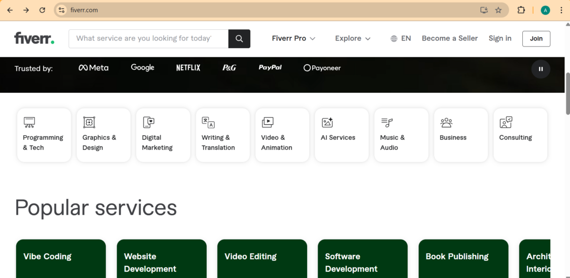Image resolution: width=570 pixels, height=278 pixels.
Task: Click the Programming & Tech category icon
Action: tap(29, 123)
